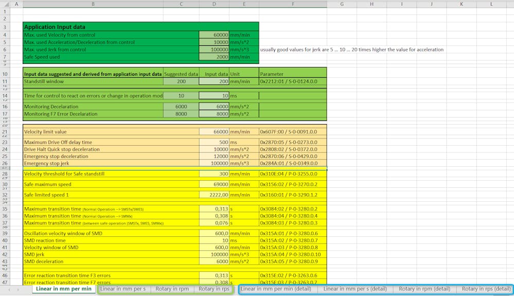Select parameter '0x315A:04 / P-0-3280.0.10'
This screenshot has width=514, height=296.
coord(293,254)
